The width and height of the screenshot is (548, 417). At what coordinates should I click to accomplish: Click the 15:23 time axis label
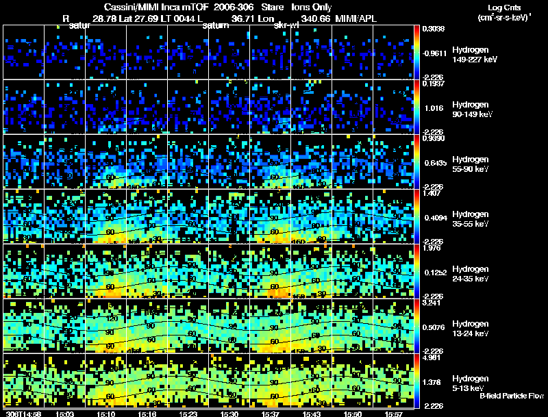[188, 414]
